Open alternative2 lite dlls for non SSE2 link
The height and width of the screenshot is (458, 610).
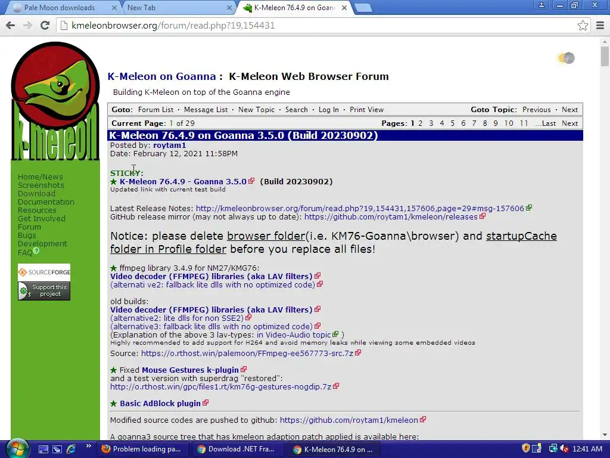click(177, 318)
